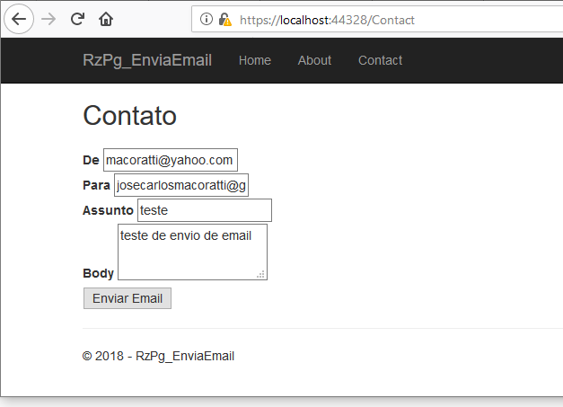Open the Contact navigation item
Screen dimensions: 563x407
(380, 60)
